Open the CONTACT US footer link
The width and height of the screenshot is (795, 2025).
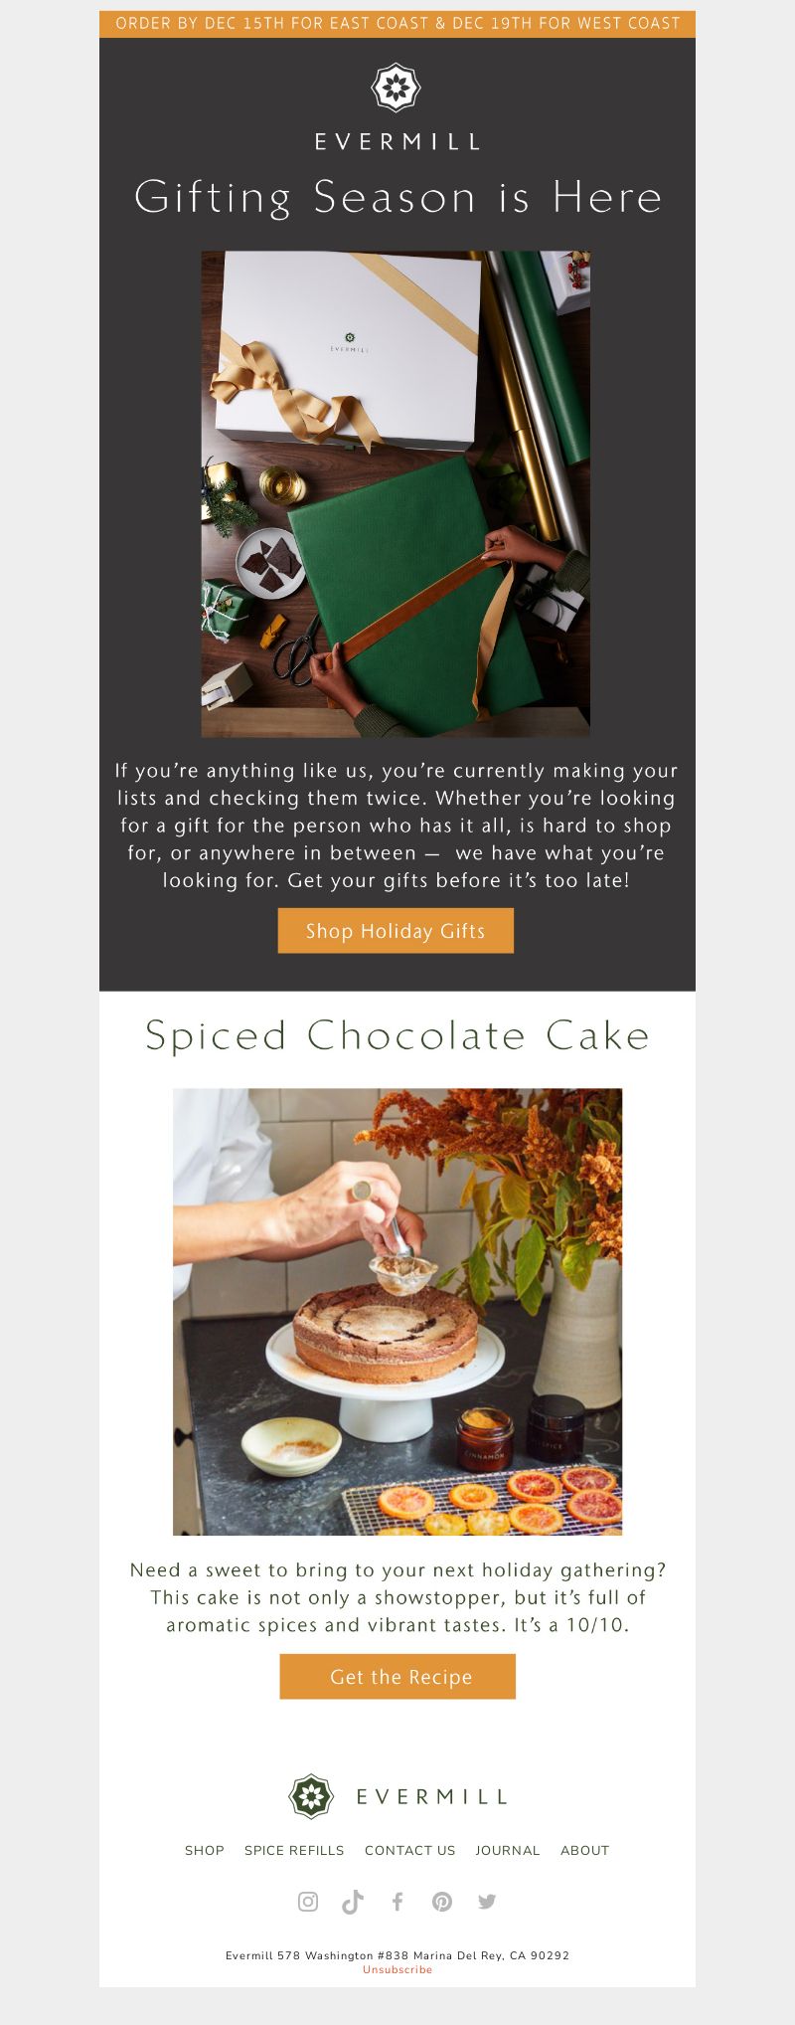(410, 1850)
